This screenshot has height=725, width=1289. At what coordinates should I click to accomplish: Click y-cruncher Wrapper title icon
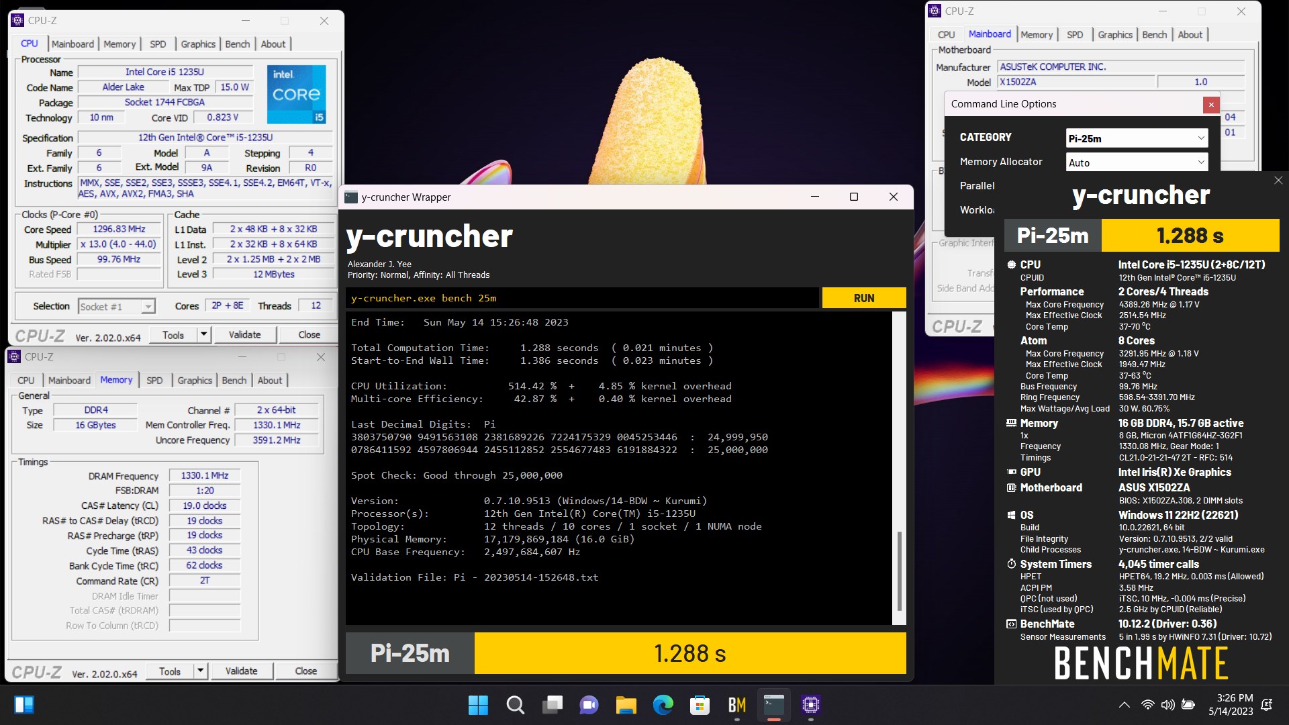[x=351, y=197]
